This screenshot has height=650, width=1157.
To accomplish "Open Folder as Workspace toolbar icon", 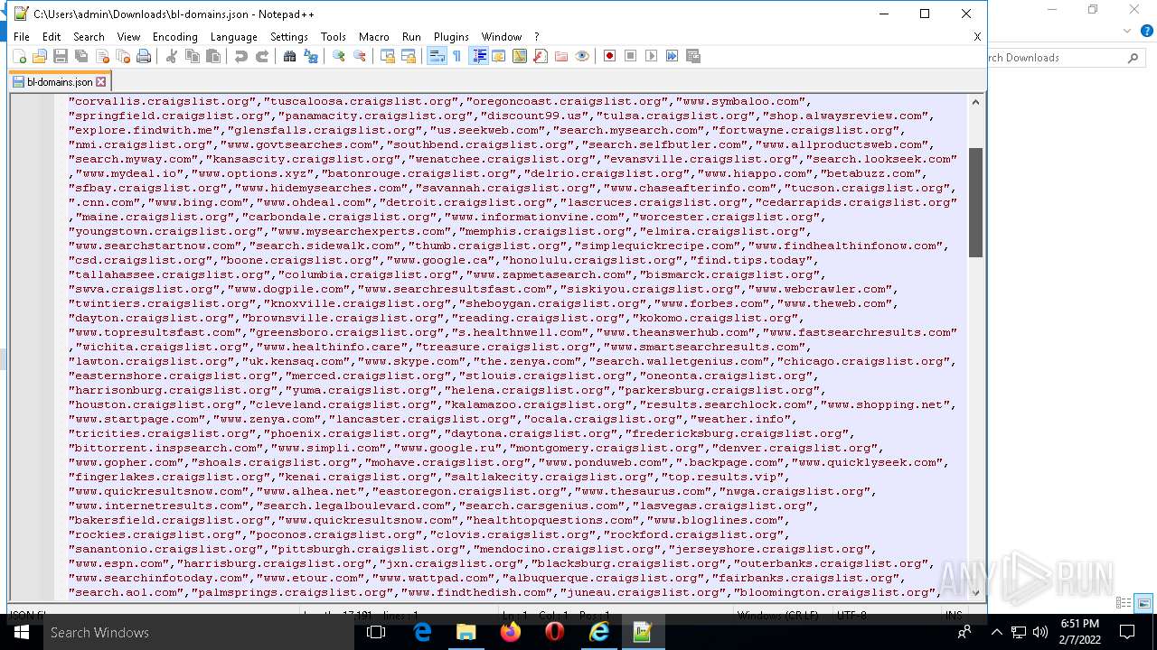I will (561, 56).
